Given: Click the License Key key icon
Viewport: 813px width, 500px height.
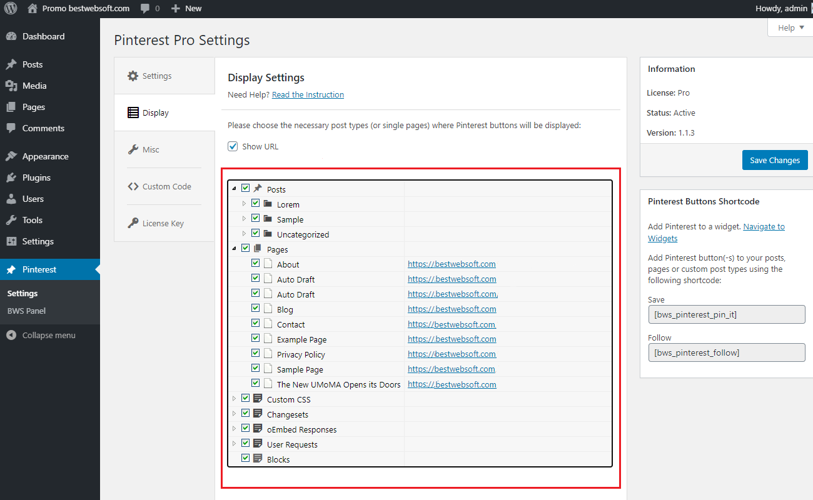Looking at the screenshot, I should (x=133, y=223).
